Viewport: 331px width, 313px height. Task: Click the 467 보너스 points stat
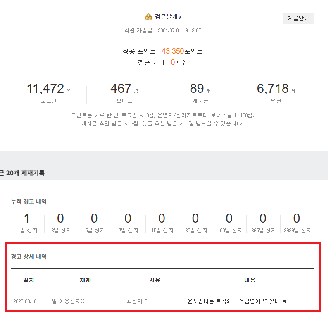click(x=121, y=89)
